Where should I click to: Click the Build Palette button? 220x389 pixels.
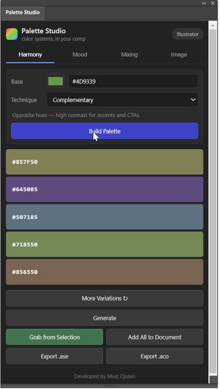(x=104, y=131)
